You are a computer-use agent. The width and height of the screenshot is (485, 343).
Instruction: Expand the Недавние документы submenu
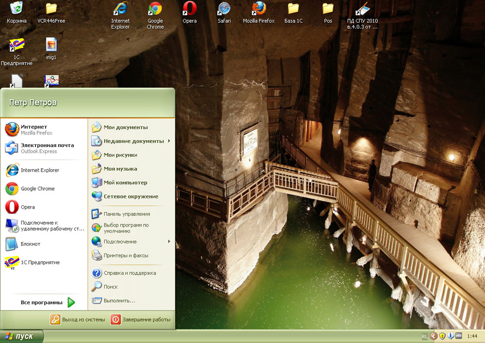coord(133,141)
